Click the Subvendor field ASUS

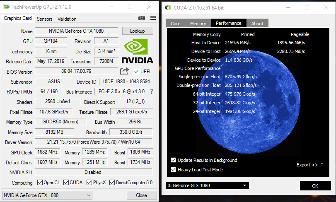tap(54, 82)
